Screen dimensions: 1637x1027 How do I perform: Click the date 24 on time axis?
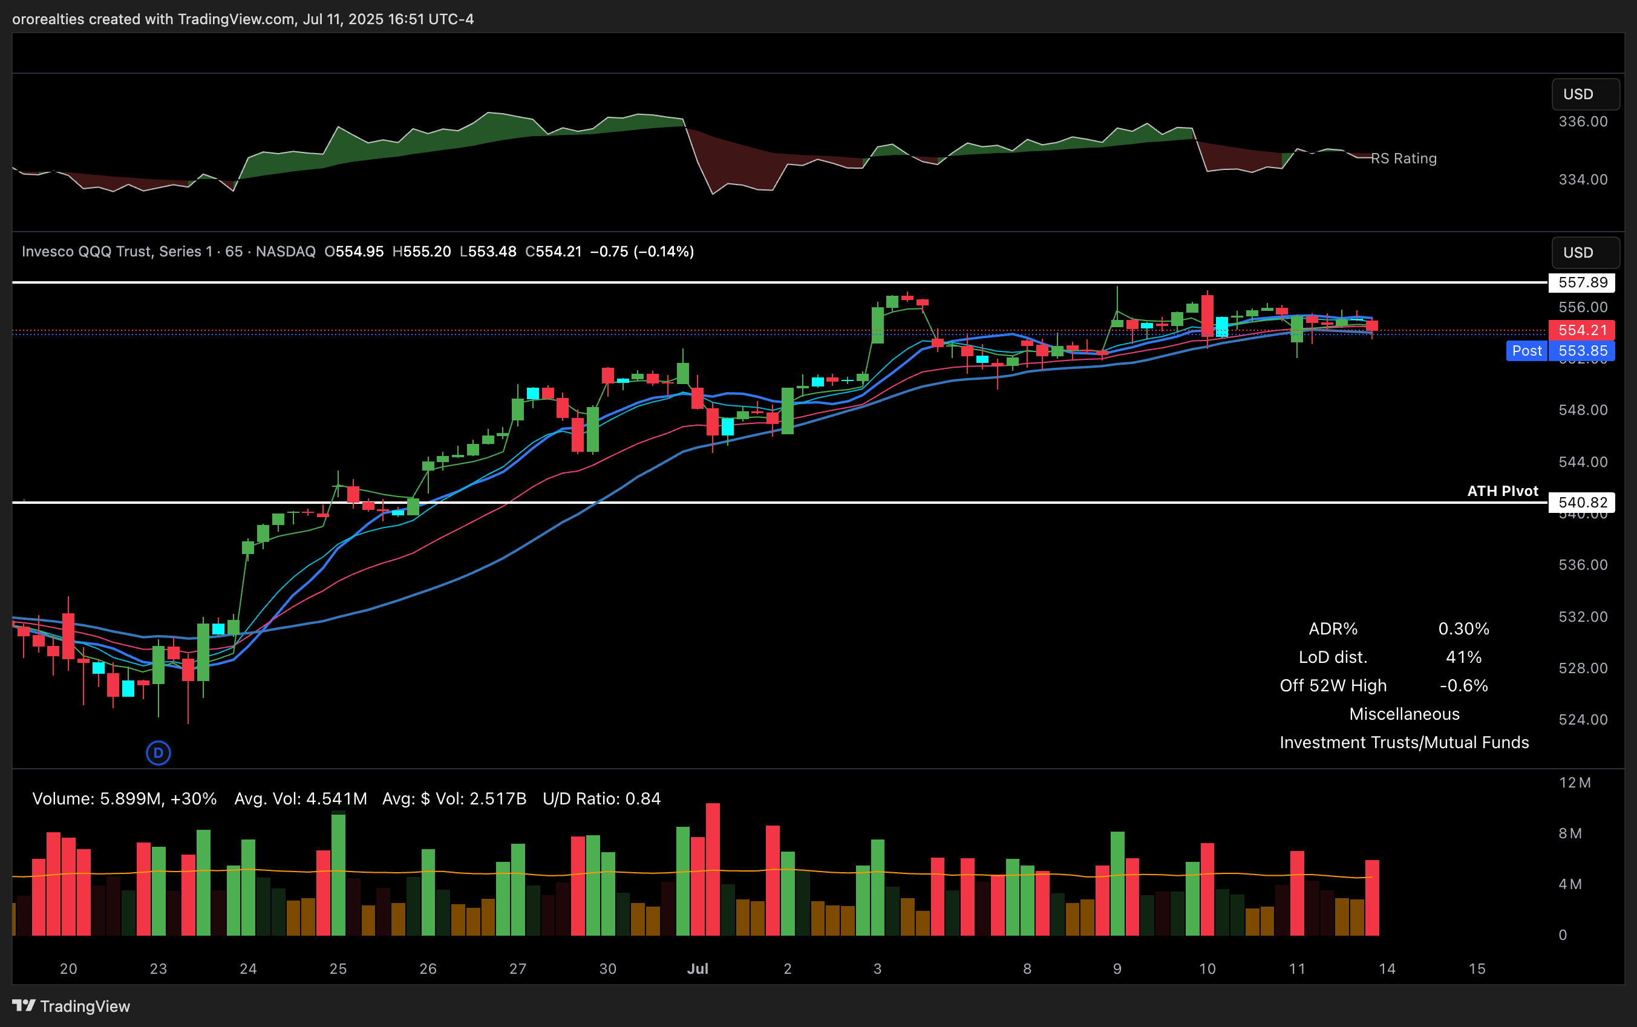[249, 970]
